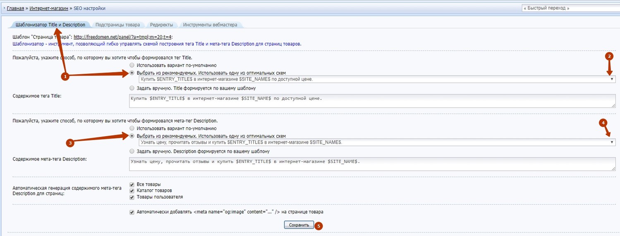Select default variant radio for Title tag

[x=132, y=65]
